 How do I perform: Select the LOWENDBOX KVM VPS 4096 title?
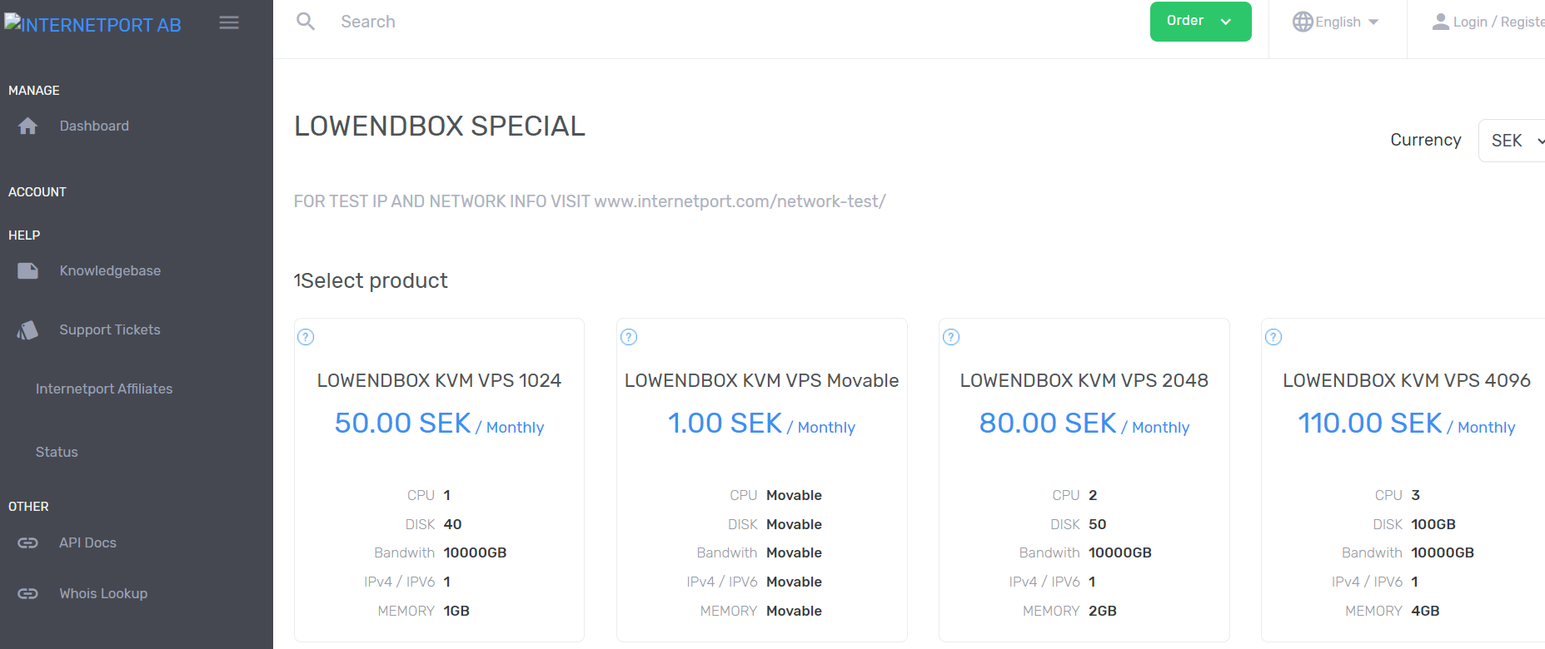(x=1407, y=380)
